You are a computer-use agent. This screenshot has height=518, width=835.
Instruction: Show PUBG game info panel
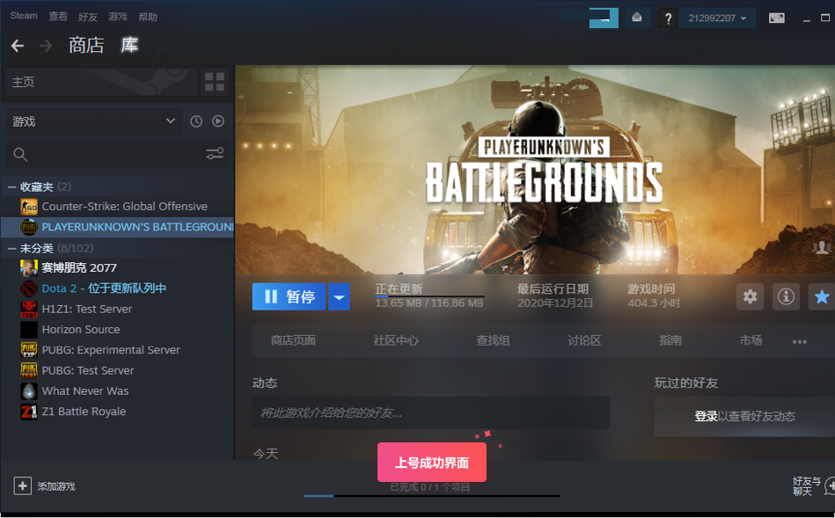click(x=786, y=296)
